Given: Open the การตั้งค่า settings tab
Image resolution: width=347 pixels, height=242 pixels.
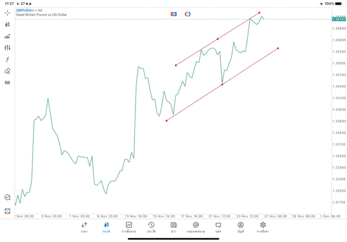Looking at the screenshot, I should tap(262, 227).
